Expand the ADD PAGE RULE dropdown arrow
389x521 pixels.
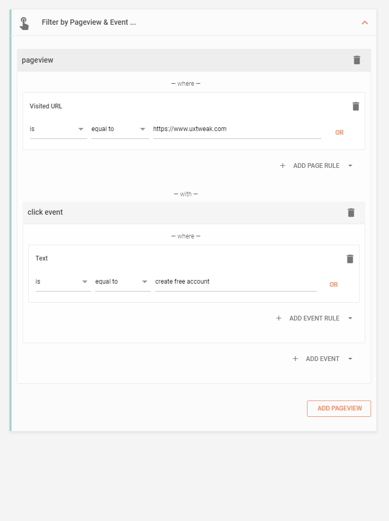tap(350, 165)
